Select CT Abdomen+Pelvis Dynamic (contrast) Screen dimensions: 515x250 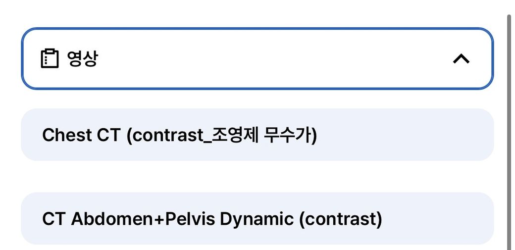click(212, 219)
